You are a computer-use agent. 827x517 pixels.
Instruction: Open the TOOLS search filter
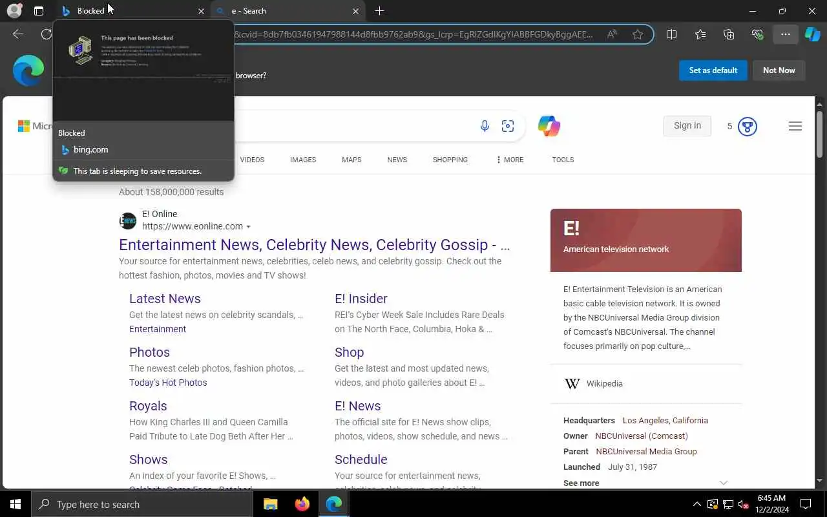[563, 160]
